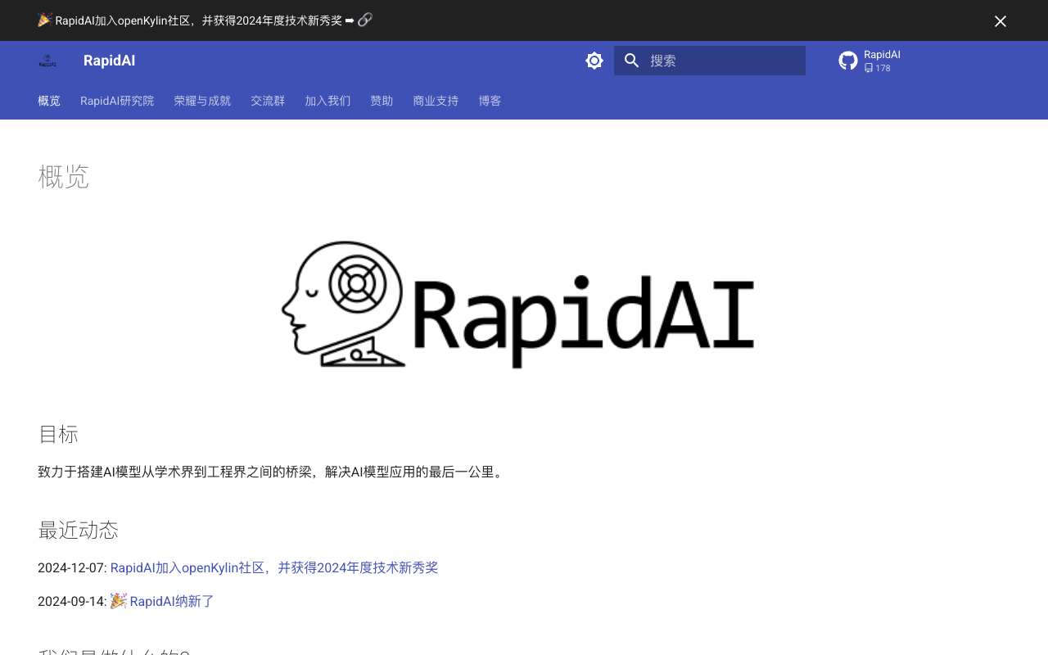Image resolution: width=1048 pixels, height=655 pixels.
Task: Open the 交流群 tab
Action: 268,101
